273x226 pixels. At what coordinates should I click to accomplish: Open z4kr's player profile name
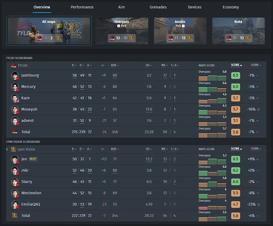(25, 171)
